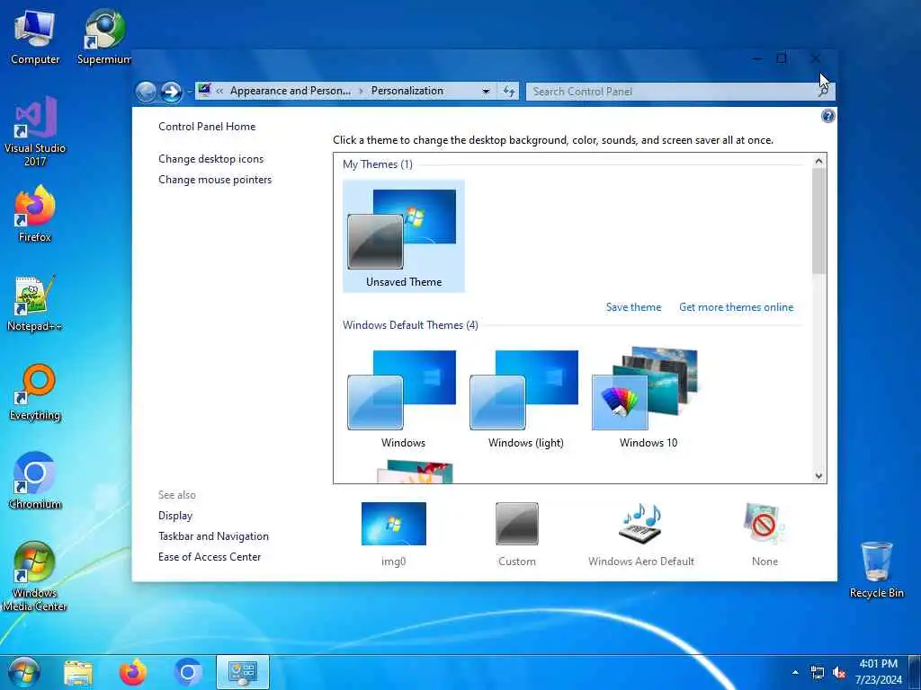Click Save theme

(633, 307)
